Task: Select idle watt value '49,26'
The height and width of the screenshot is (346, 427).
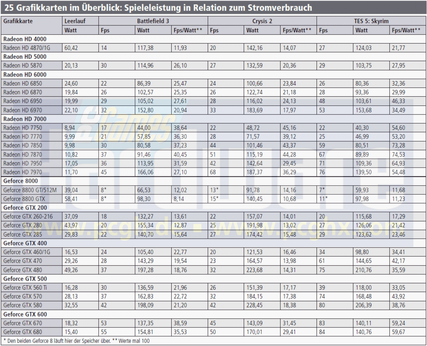Action: (x=71, y=270)
